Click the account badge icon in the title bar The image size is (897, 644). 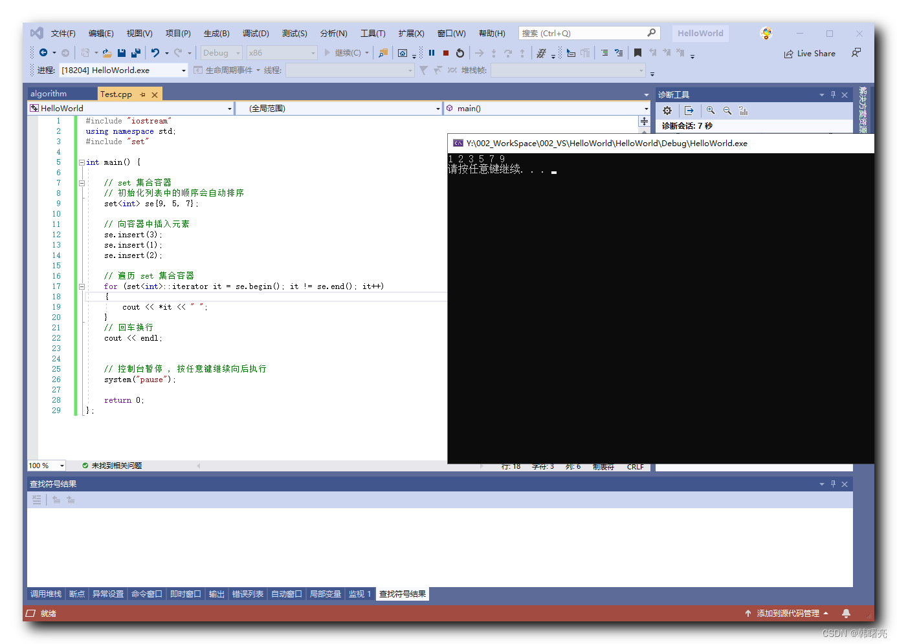tap(766, 33)
